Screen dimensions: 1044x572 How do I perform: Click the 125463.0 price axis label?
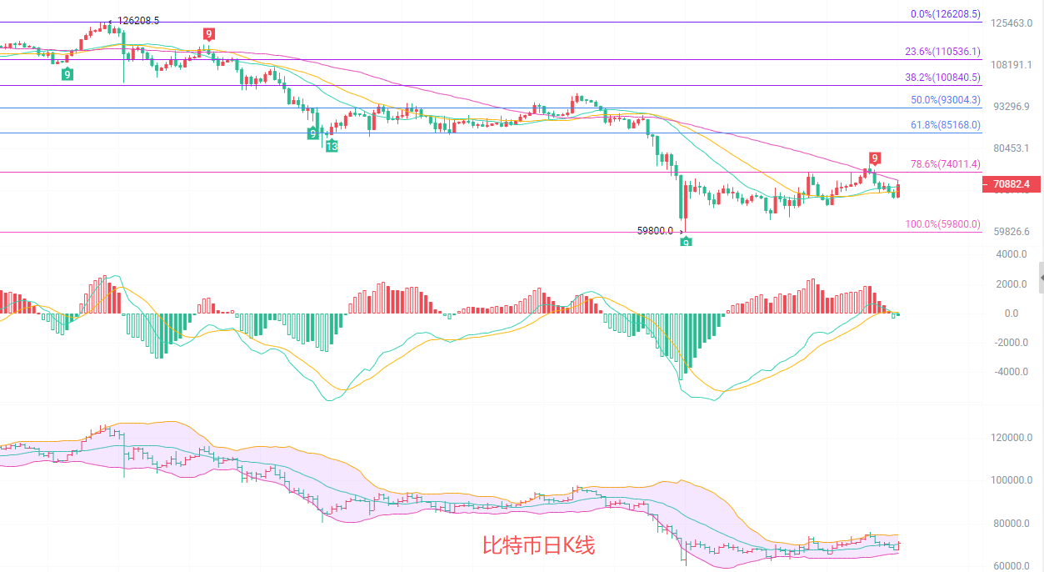(x=1010, y=23)
